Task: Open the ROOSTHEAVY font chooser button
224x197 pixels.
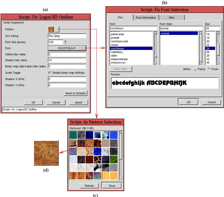Action: pos(67,48)
